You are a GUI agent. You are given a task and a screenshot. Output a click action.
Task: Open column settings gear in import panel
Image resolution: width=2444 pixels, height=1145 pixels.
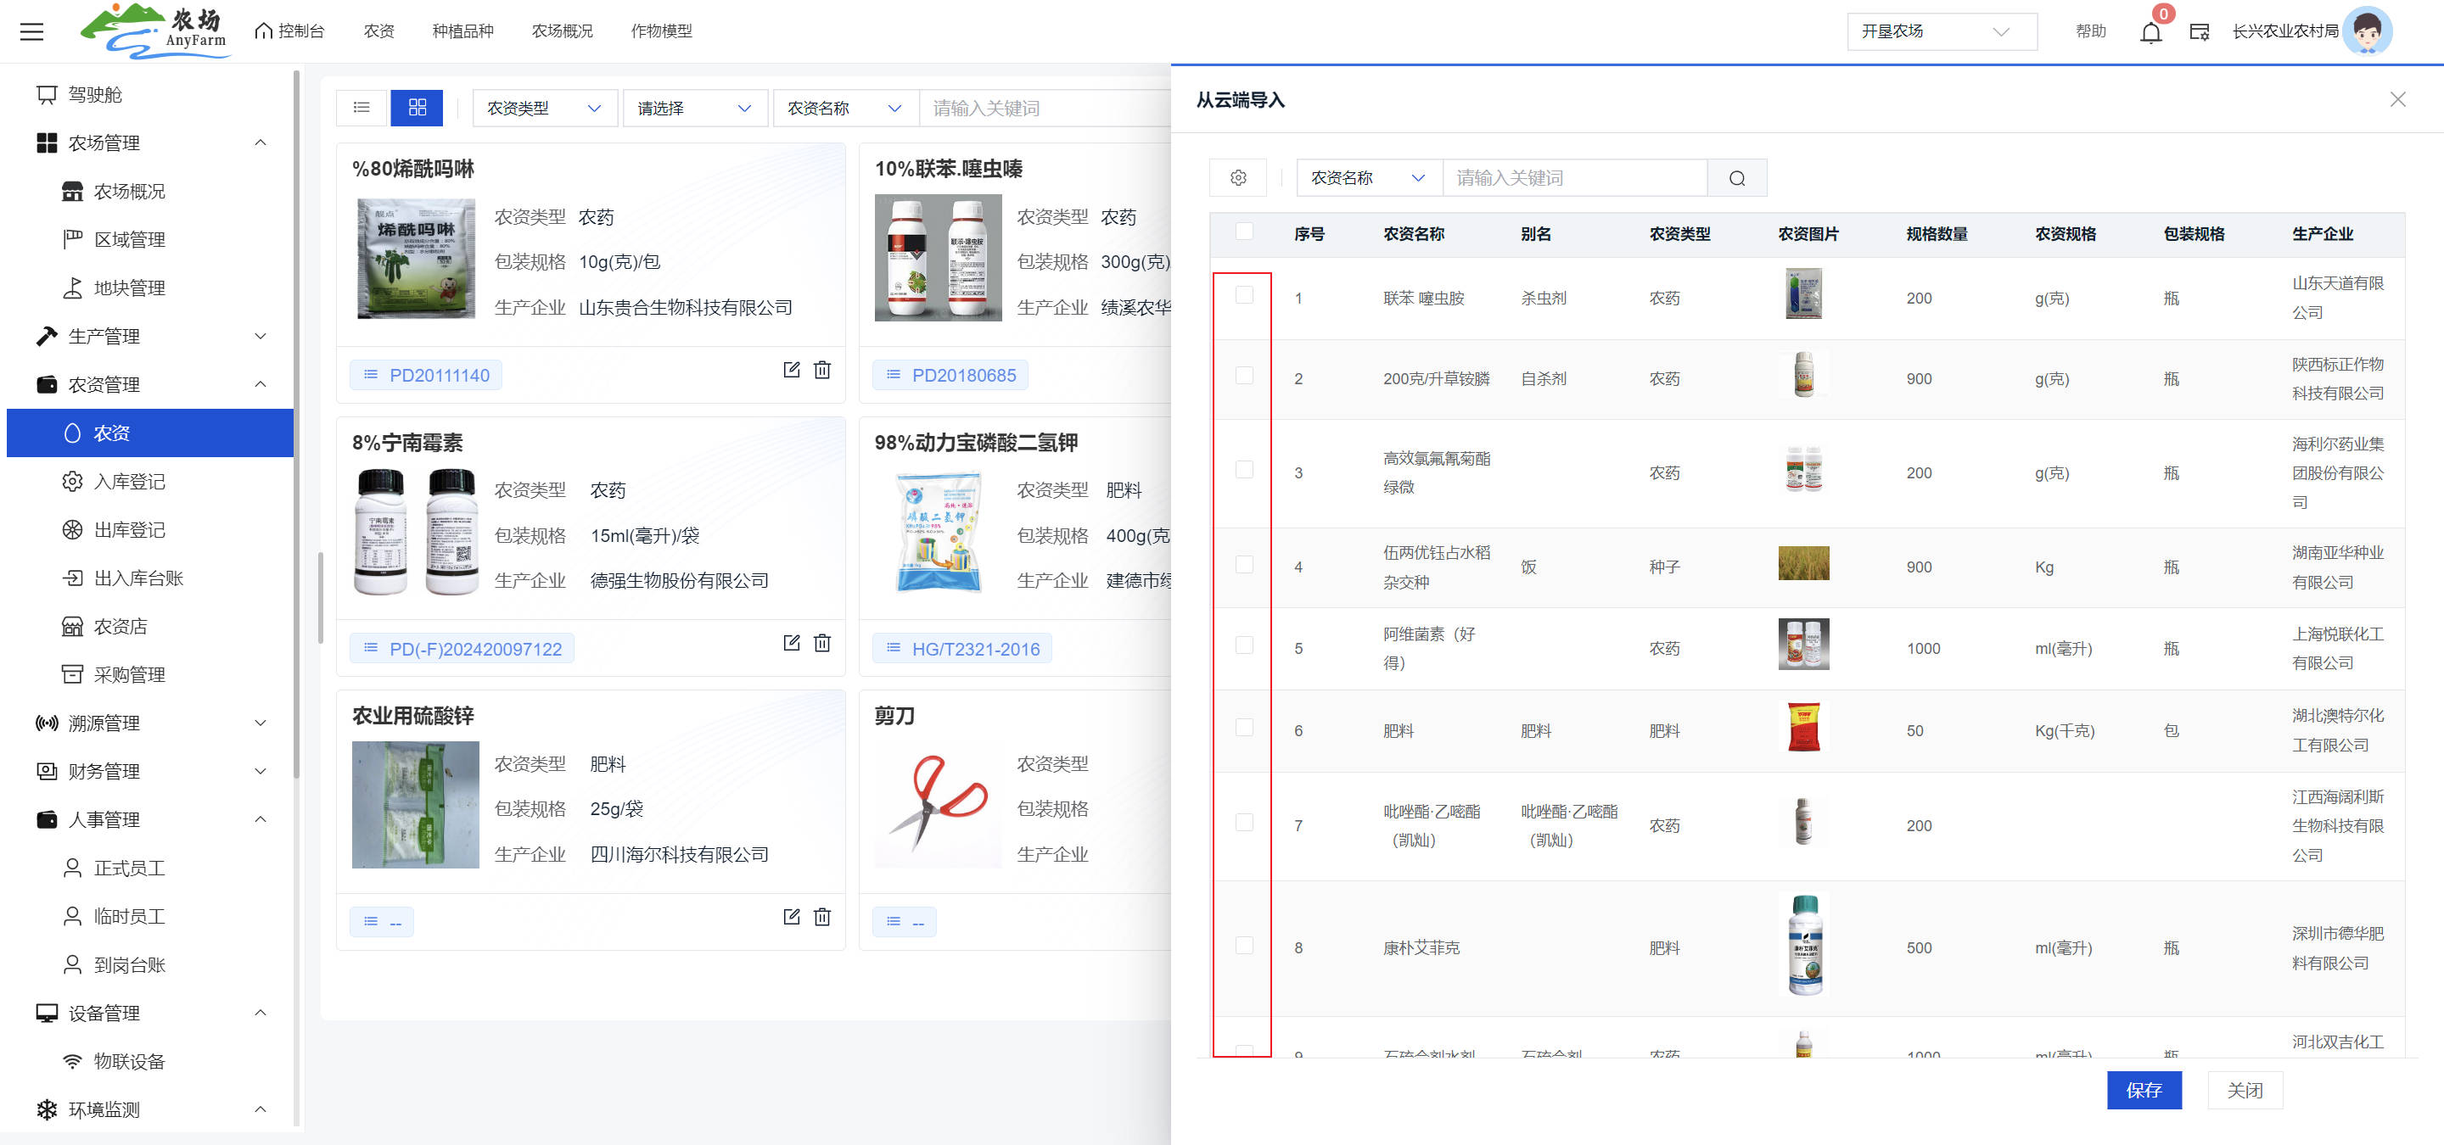[x=1237, y=178]
